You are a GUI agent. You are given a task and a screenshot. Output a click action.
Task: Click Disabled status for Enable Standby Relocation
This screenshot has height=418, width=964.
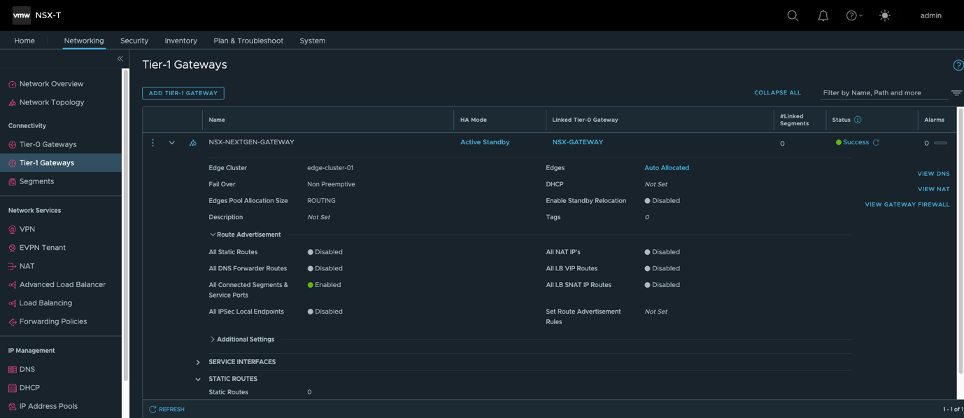tap(662, 201)
